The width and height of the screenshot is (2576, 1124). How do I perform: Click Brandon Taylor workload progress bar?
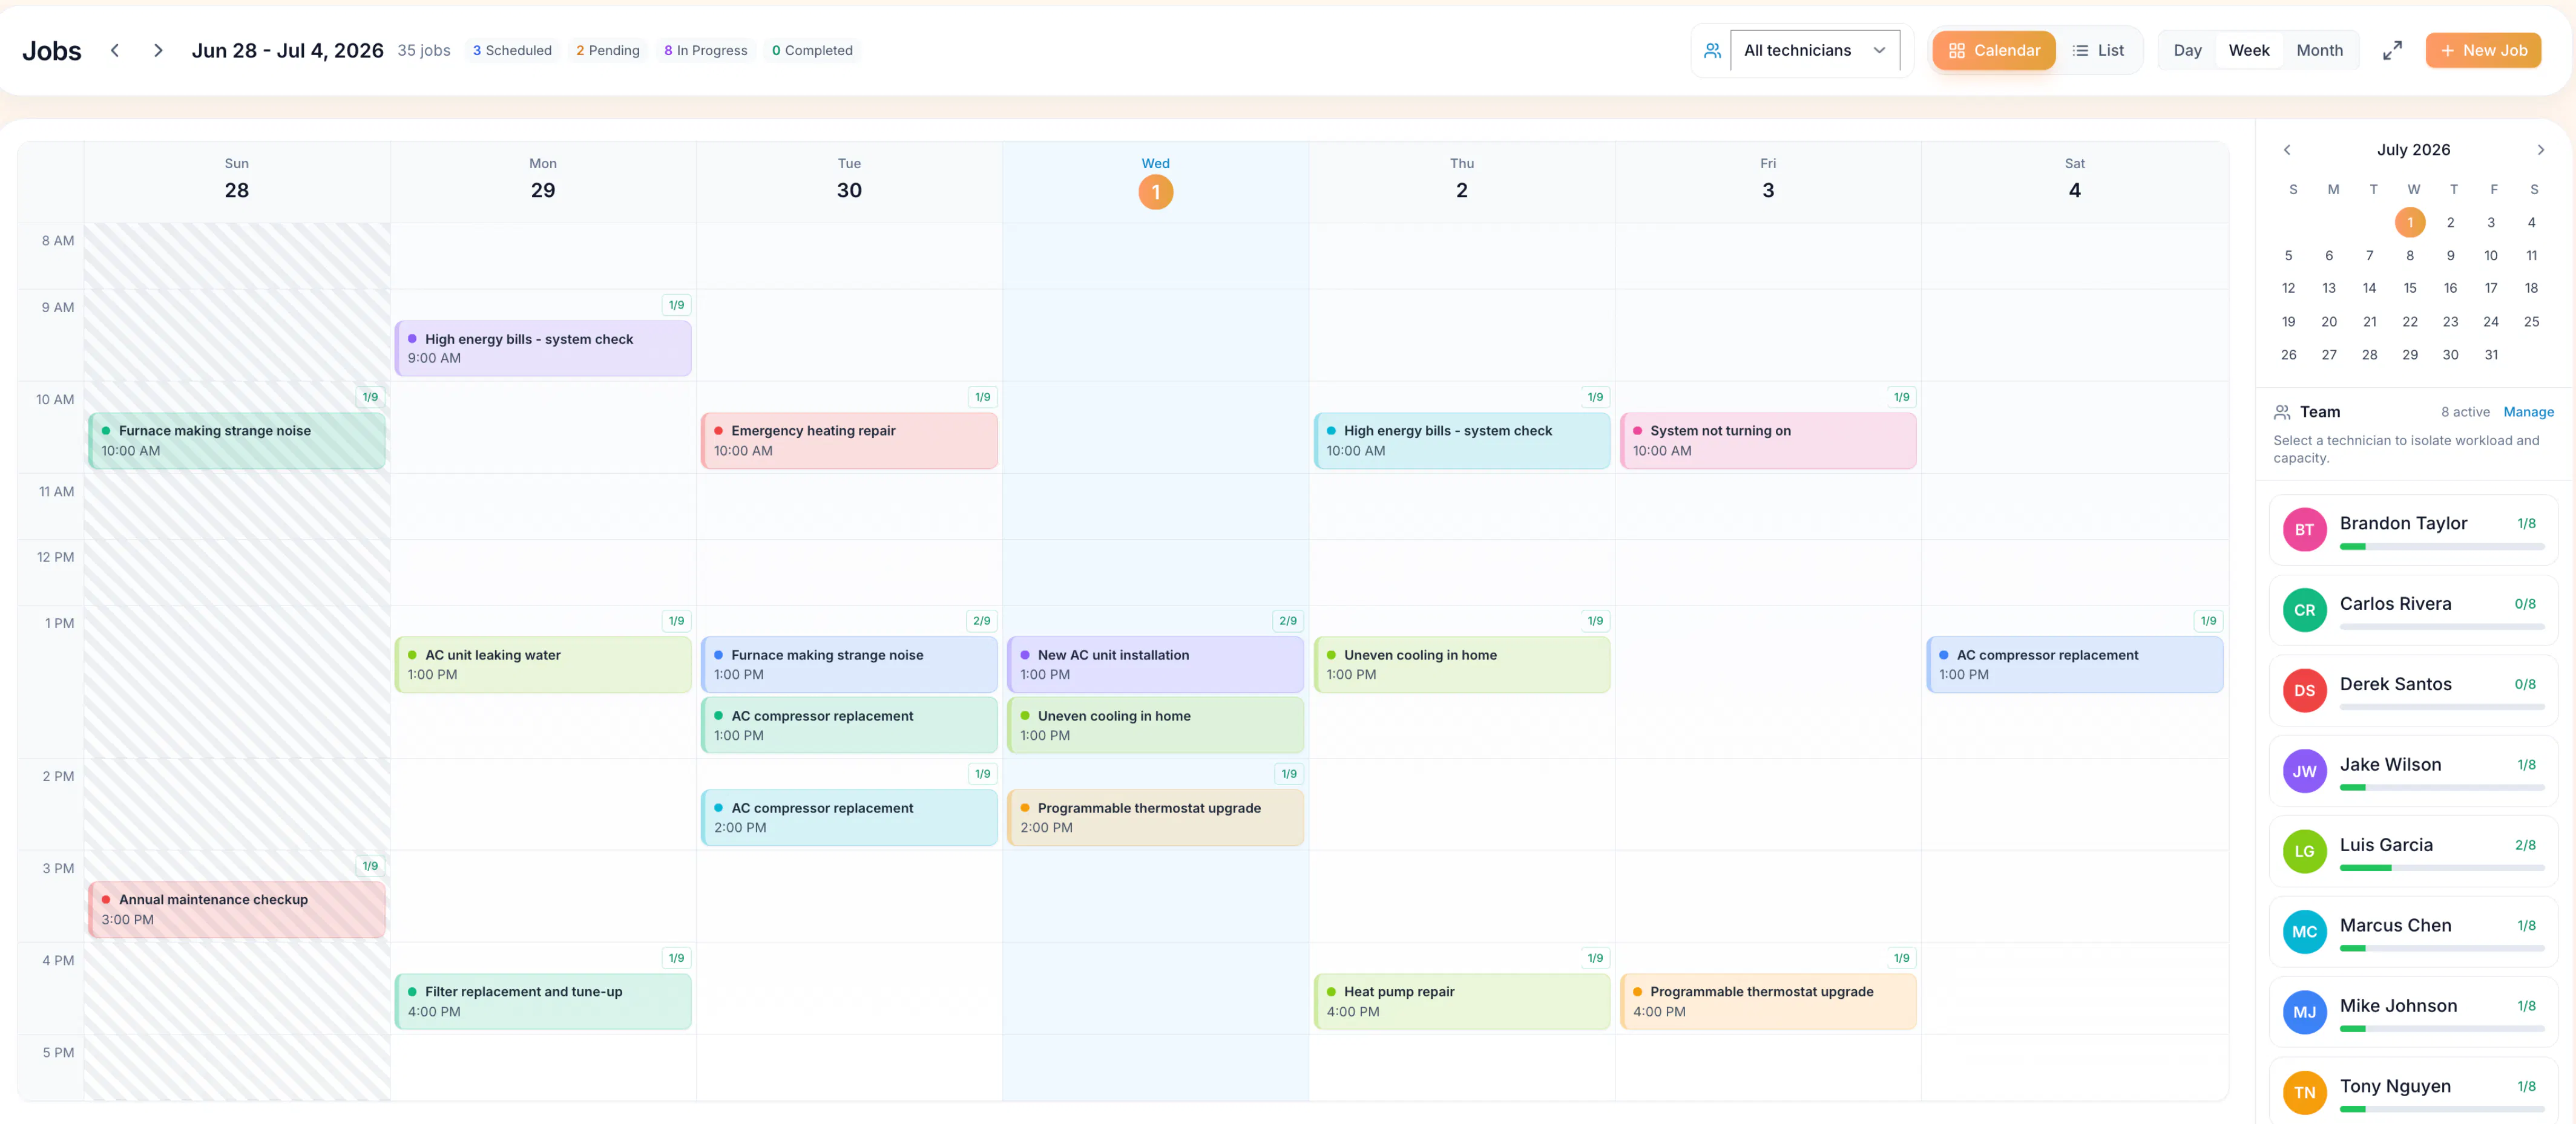pos(2441,546)
